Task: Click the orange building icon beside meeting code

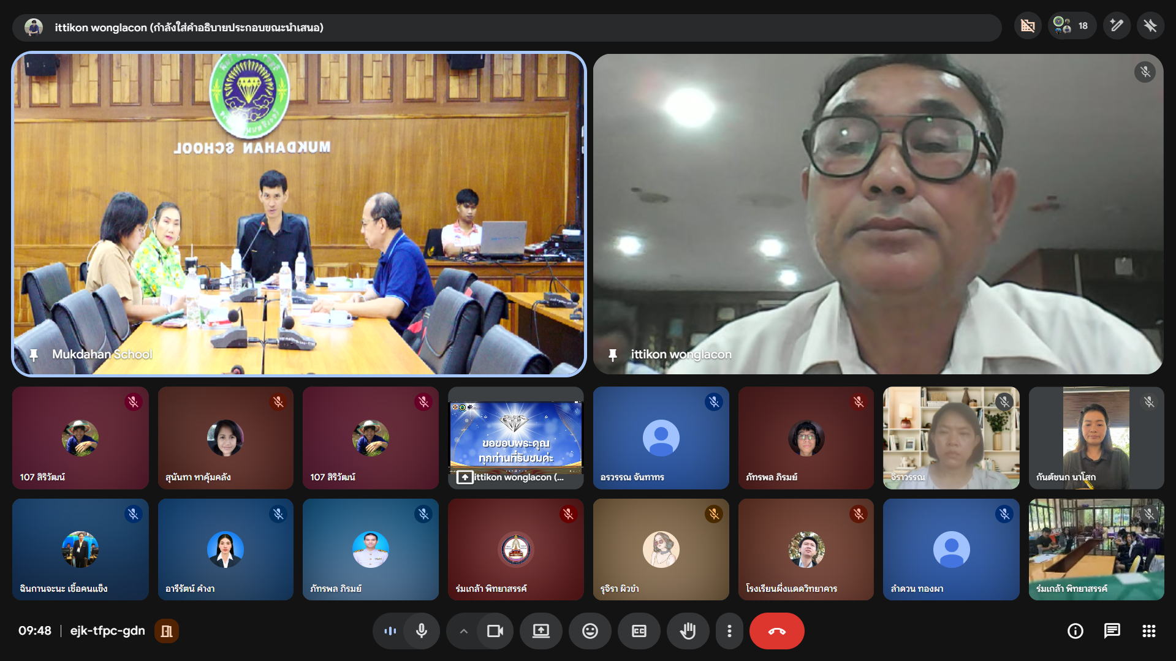Action: (167, 631)
